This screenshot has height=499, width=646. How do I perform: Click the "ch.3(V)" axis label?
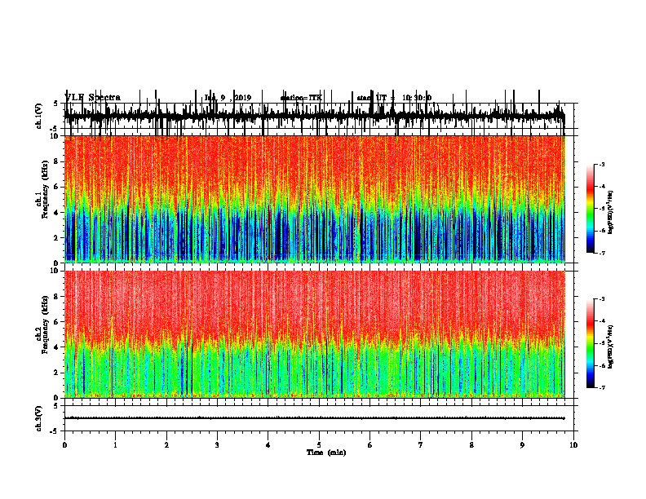tap(38, 419)
